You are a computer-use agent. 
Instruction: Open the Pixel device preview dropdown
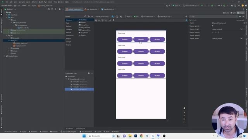click(128, 17)
